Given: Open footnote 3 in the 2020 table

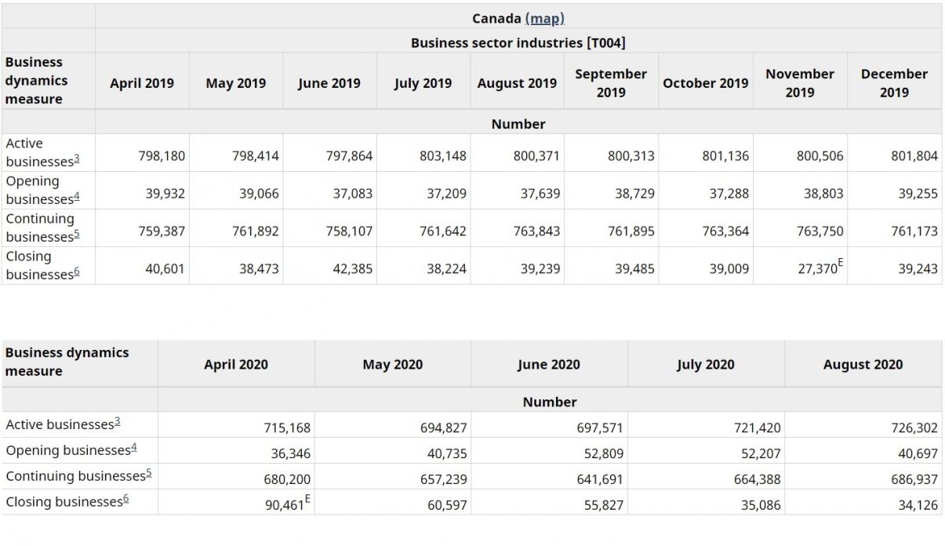Looking at the screenshot, I should coord(117,423).
